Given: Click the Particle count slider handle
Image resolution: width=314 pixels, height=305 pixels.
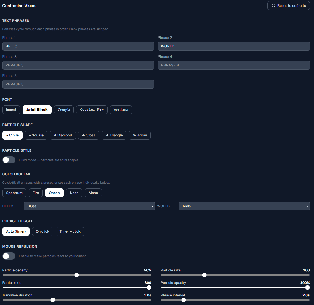Looking at the screenshot, I should [149, 287].
